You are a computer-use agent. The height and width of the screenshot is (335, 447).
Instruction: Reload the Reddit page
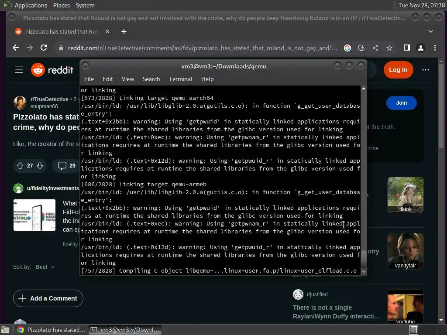[44, 48]
